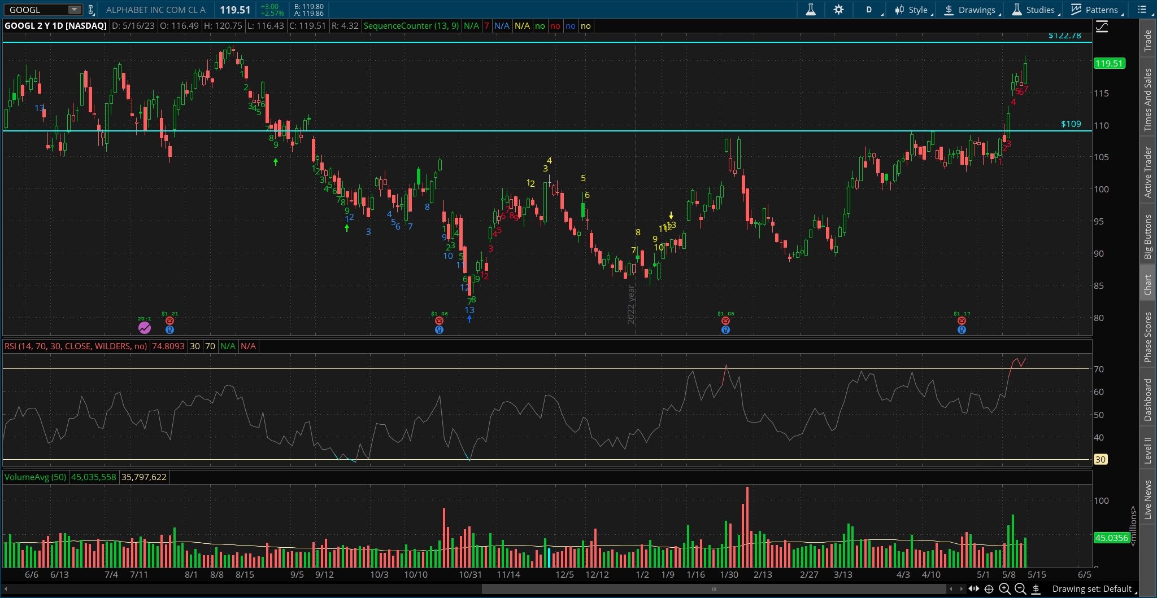Open chart settings gear icon
The image size is (1157, 598).
(838, 10)
